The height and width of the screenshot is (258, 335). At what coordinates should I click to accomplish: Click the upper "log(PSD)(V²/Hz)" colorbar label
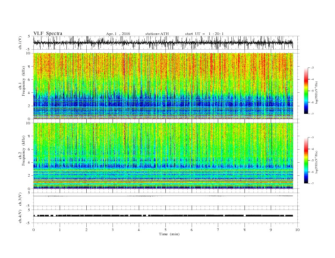pyautogui.click(x=316, y=92)
